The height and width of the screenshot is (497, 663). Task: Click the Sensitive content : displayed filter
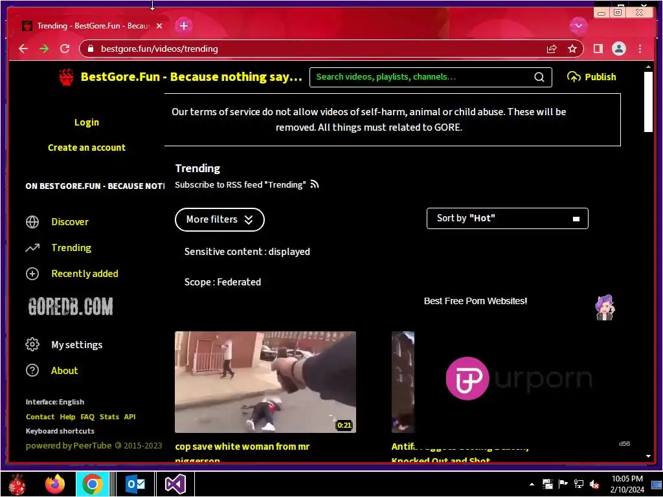point(247,252)
